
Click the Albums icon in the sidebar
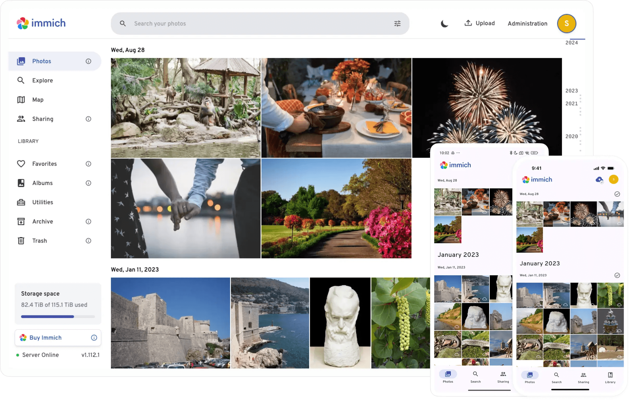[21, 183]
